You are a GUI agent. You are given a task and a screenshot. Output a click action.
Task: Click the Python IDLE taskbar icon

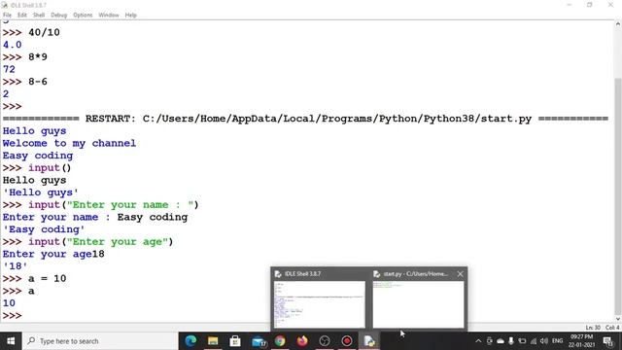369,341
